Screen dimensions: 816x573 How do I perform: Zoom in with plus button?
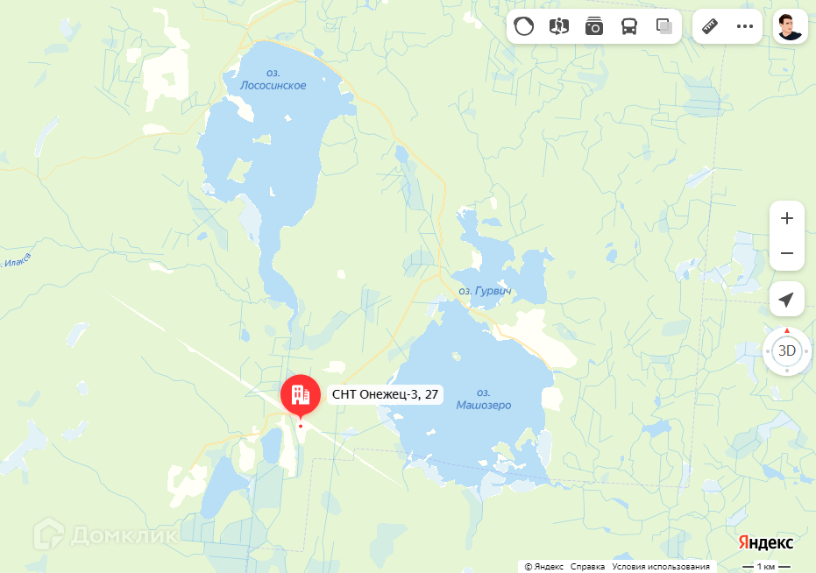tap(787, 218)
